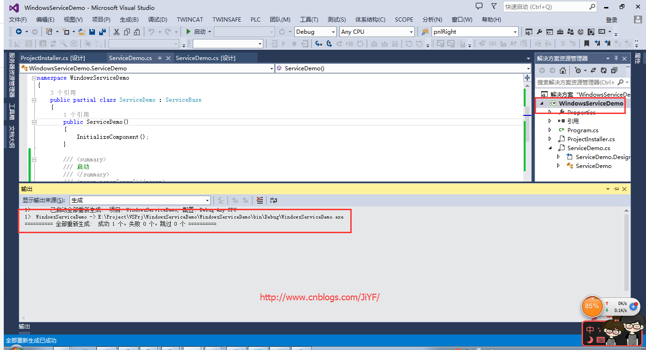
Task: Click the notifications filter funnel icon
Action: [x=494, y=6]
